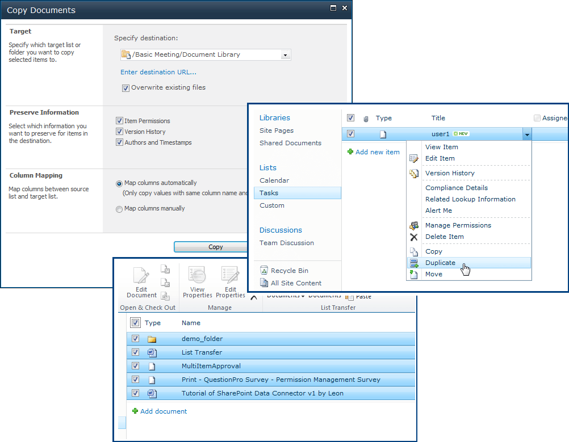This screenshot has height=442, width=569.
Task: Click the Duplicate icon in context menu
Action: (x=413, y=263)
